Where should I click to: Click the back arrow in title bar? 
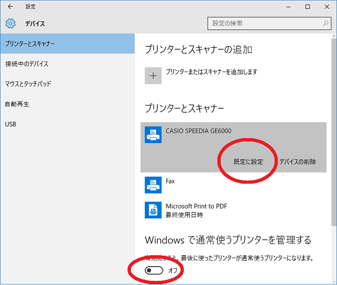click(x=10, y=7)
